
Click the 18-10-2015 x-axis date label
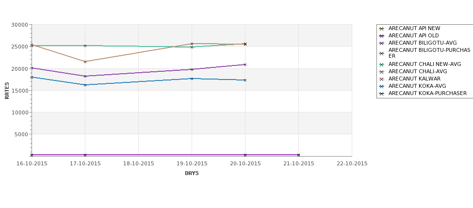tap(138, 164)
